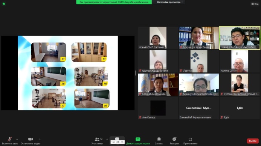Start Демонстрация экрана screen share
The height and width of the screenshot is (146, 261).
138,139
